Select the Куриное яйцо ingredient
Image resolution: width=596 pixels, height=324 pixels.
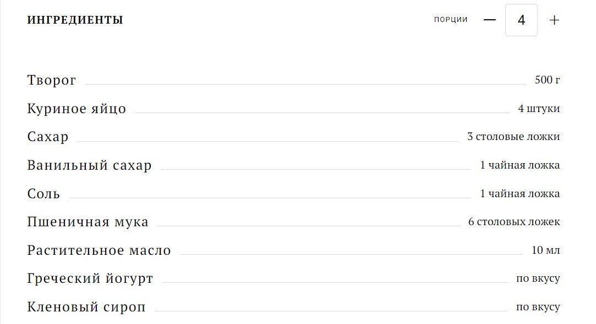(76, 109)
